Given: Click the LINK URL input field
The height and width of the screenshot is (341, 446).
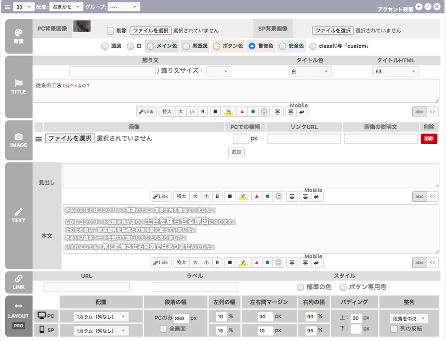Looking at the screenshot, I should [86, 287].
